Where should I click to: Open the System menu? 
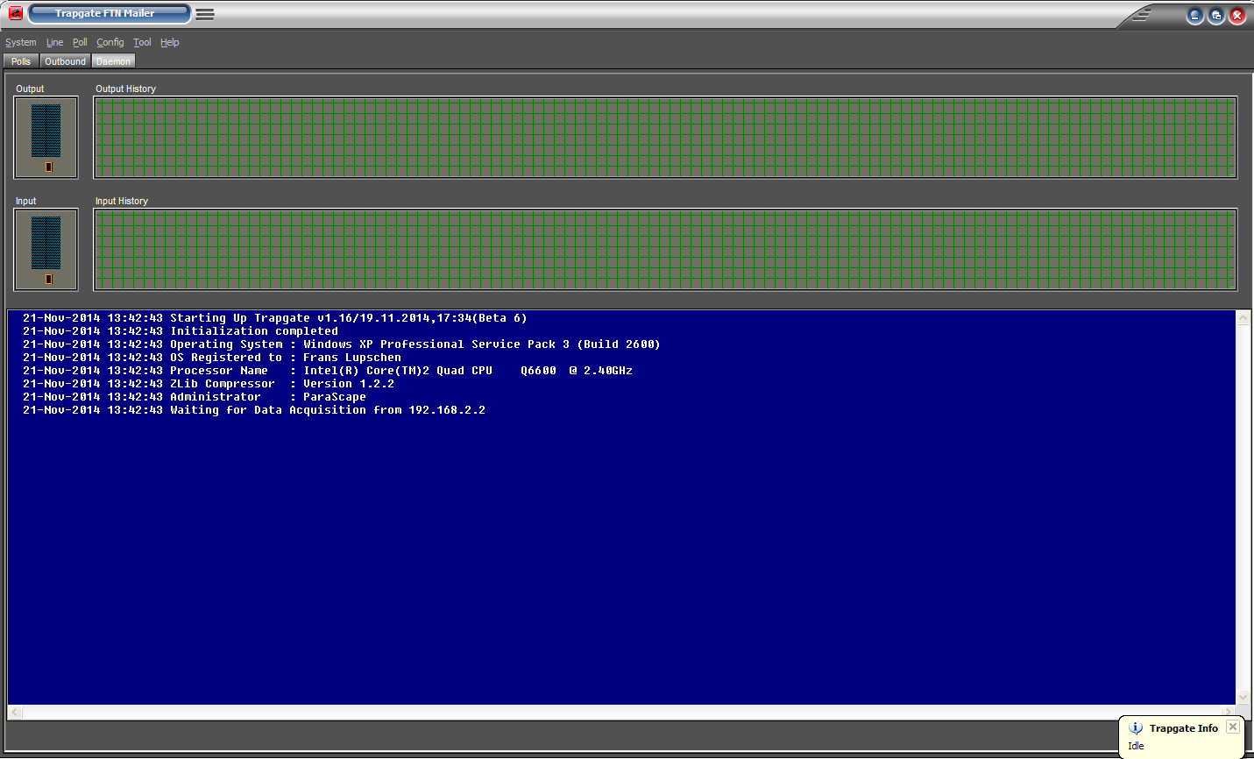[21, 42]
